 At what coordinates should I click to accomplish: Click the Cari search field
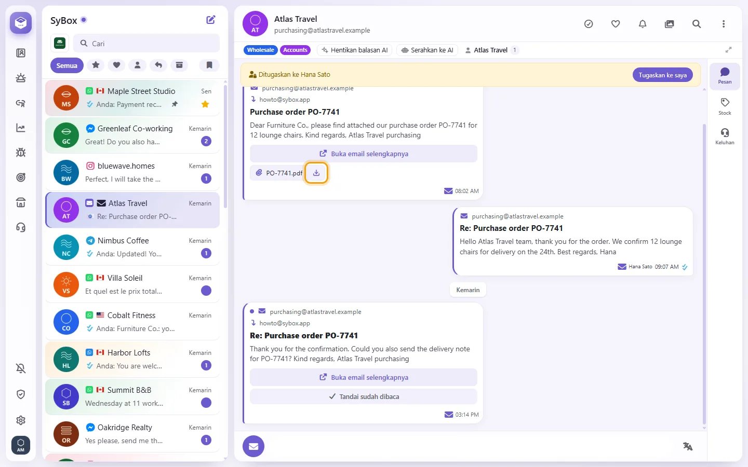pyautogui.click(x=146, y=44)
